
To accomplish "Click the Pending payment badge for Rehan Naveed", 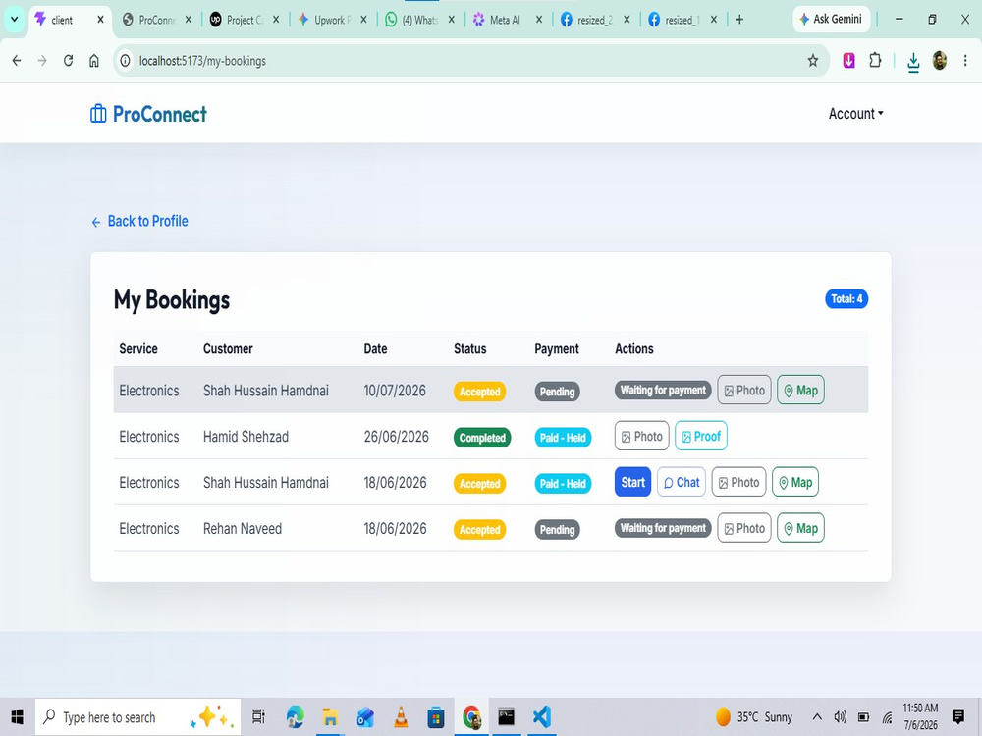I will pos(557,530).
